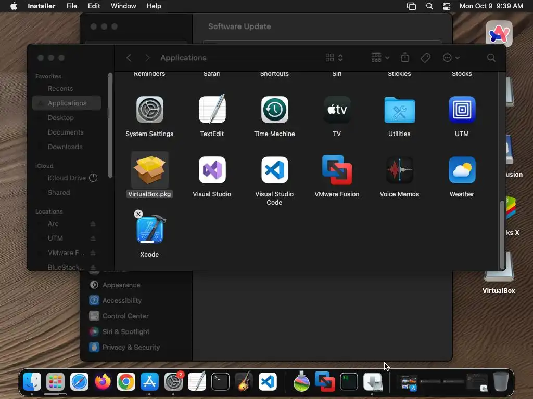The height and width of the screenshot is (399, 533).
Task: Open the File menu
Action: tap(72, 6)
